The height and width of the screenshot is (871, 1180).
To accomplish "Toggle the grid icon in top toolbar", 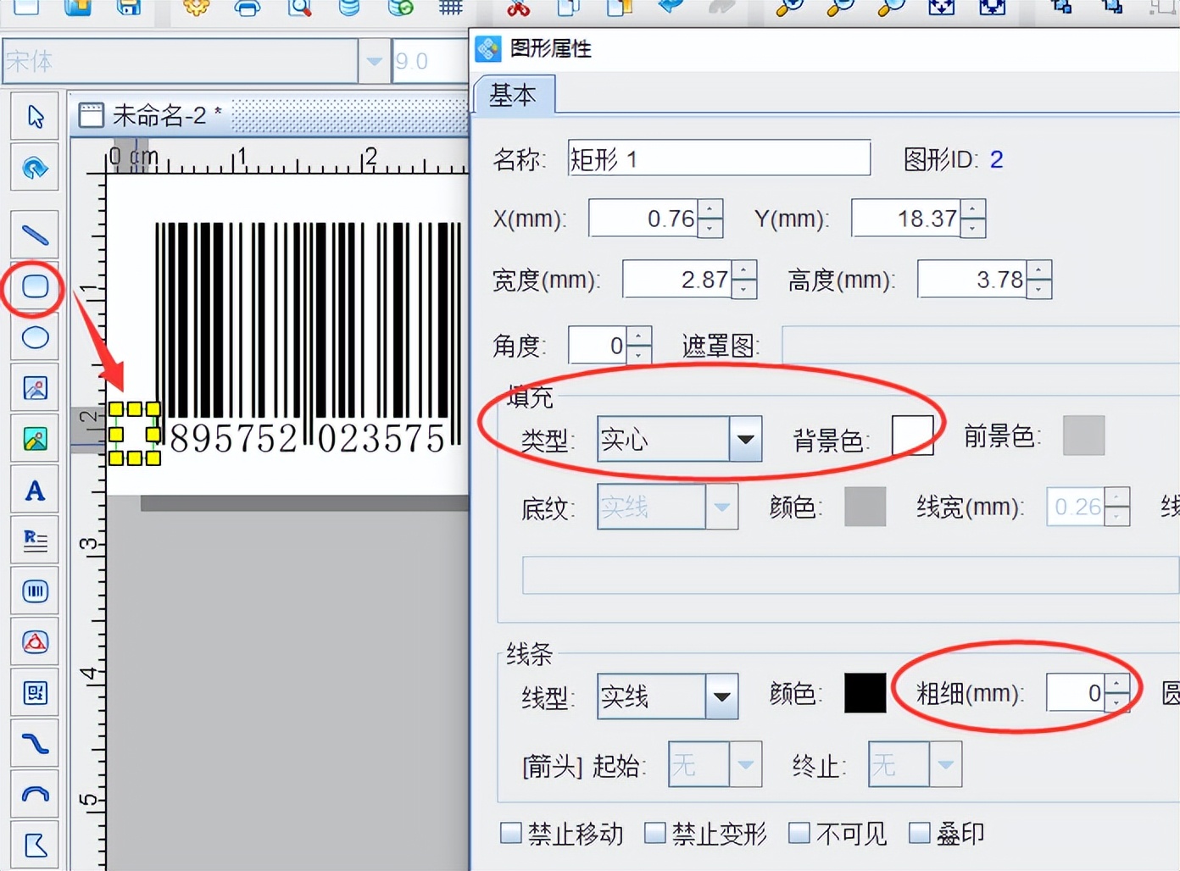I will pyautogui.click(x=450, y=8).
